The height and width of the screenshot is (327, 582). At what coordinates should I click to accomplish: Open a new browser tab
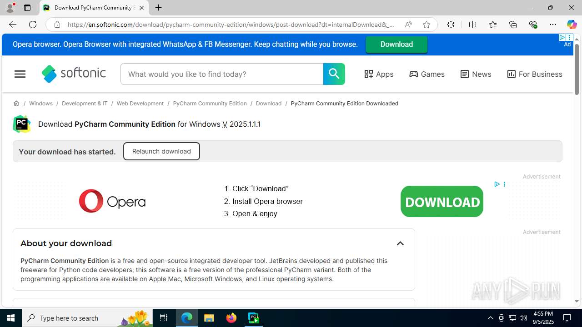click(x=158, y=8)
